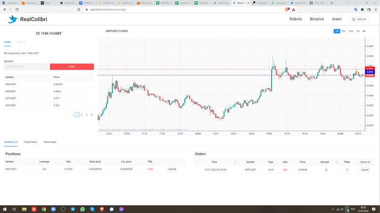Select APEUSDT row in symbol list

coord(49,91)
